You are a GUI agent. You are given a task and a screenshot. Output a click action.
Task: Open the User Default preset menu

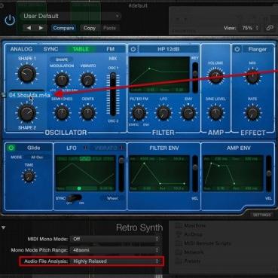pyautogui.click(x=71, y=16)
